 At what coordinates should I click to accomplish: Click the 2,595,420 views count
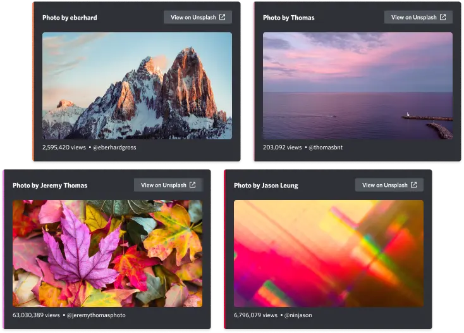(64, 148)
